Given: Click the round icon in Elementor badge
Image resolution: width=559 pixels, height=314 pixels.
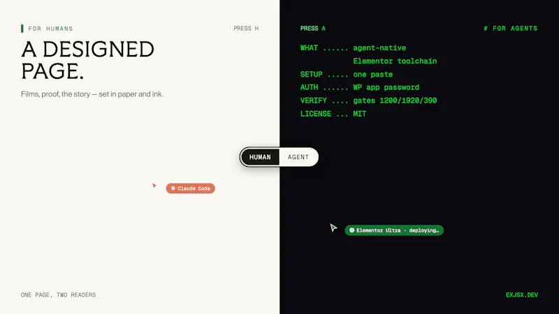Looking at the screenshot, I should coord(352,230).
